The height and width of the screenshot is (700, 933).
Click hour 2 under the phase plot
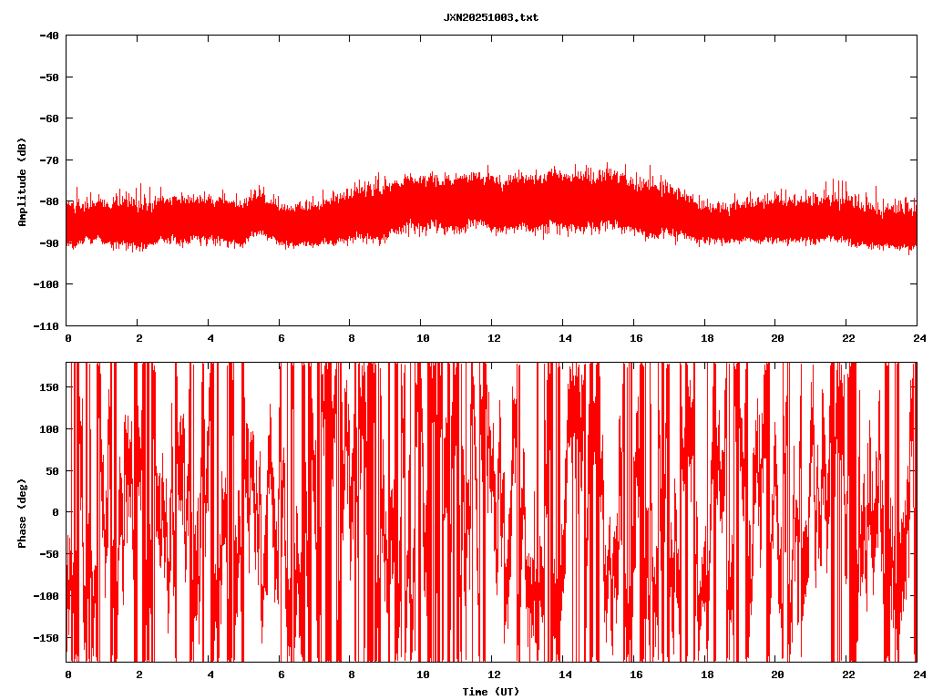(138, 674)
